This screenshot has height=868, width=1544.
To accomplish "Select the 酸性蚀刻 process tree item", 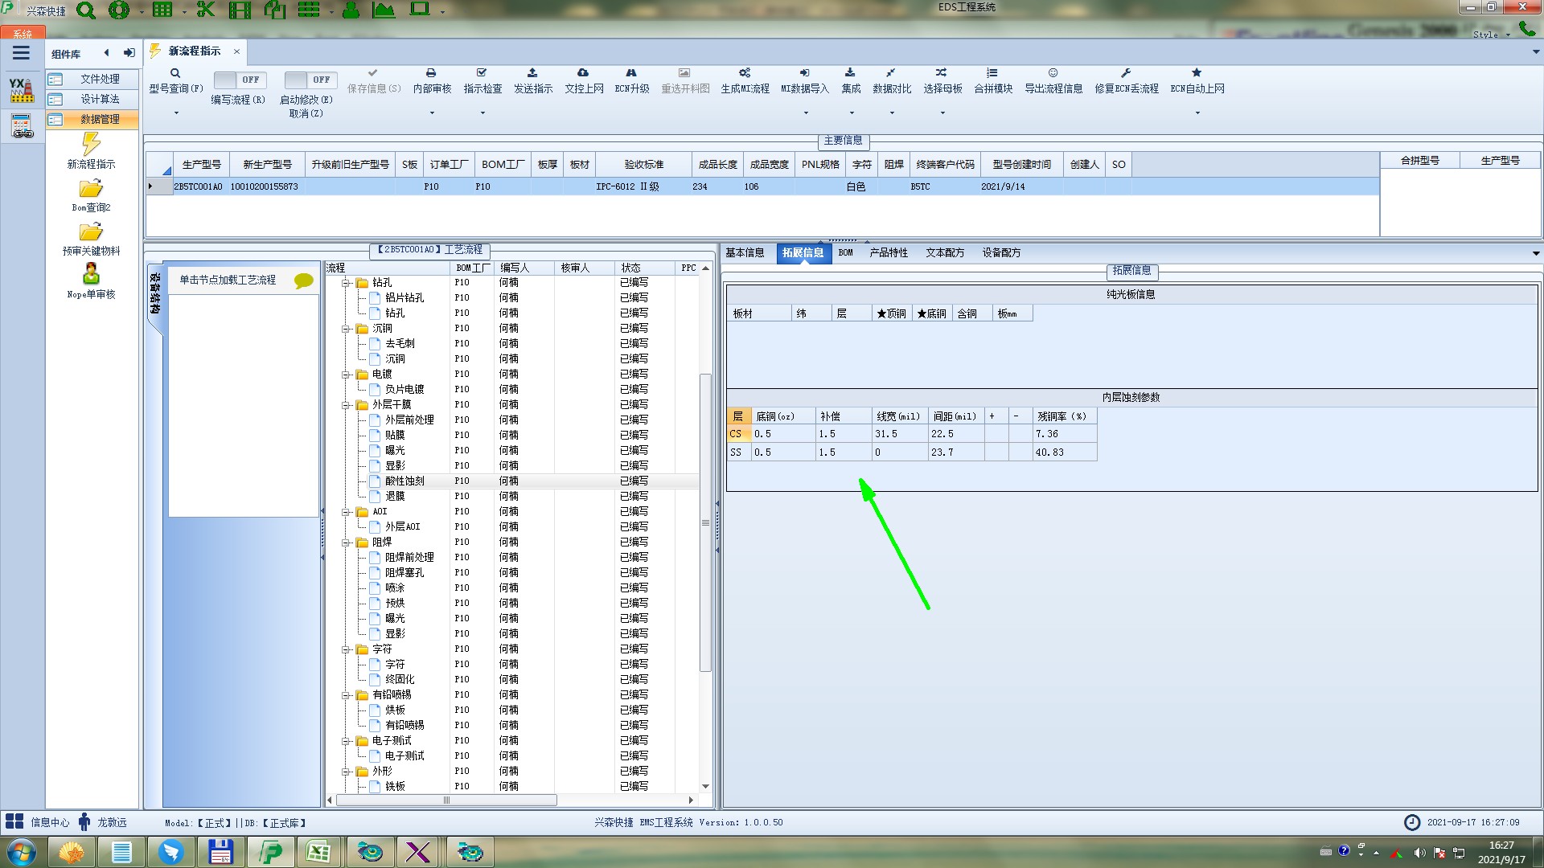I will coord(404,481).
